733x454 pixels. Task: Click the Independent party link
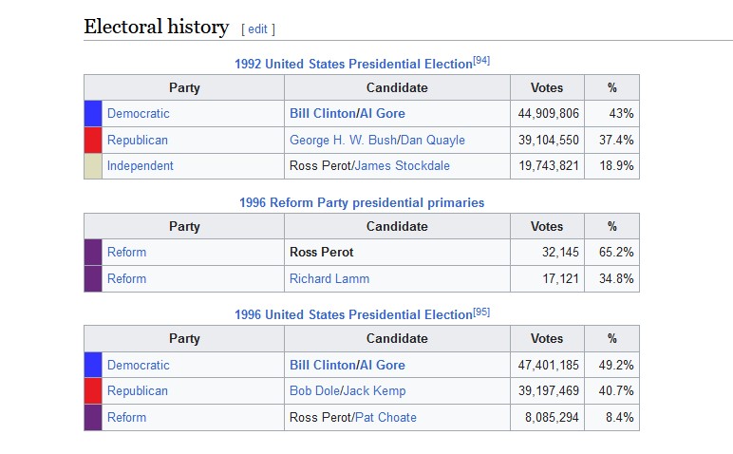coord(141,166)
